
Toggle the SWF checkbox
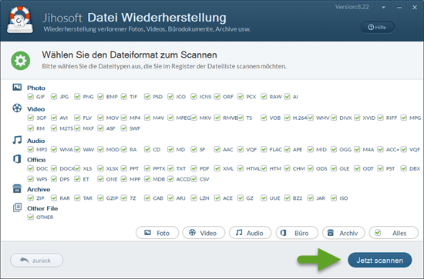124,128
